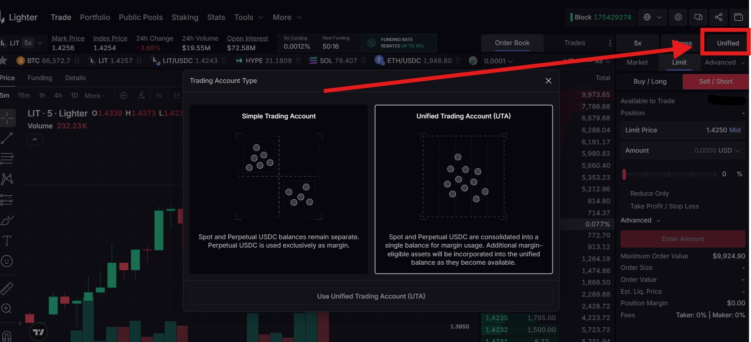Click Use Unified Trading Account (UTA) button
The width and height of the screenshot is (751, 342).
371,296
